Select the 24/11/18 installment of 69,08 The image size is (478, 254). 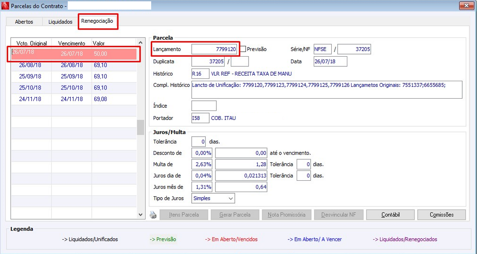coord(74,99)
